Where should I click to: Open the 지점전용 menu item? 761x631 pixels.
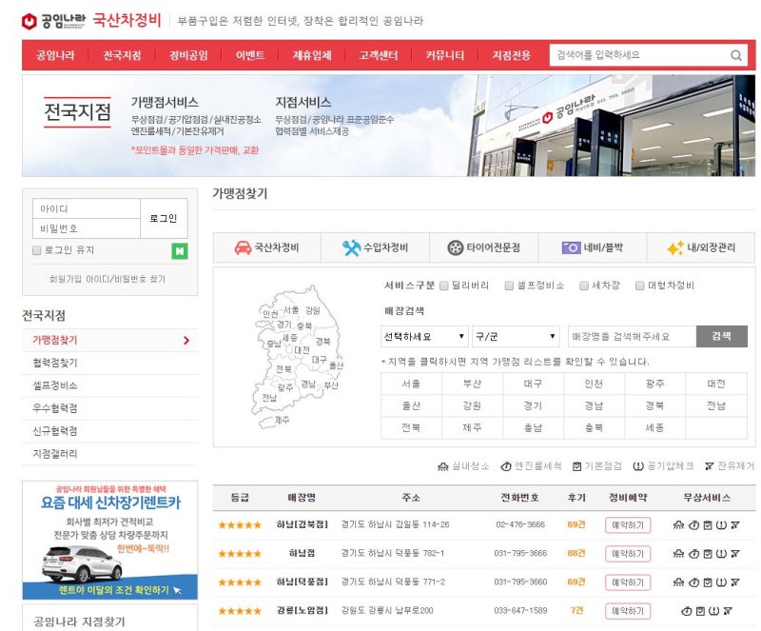512,55
